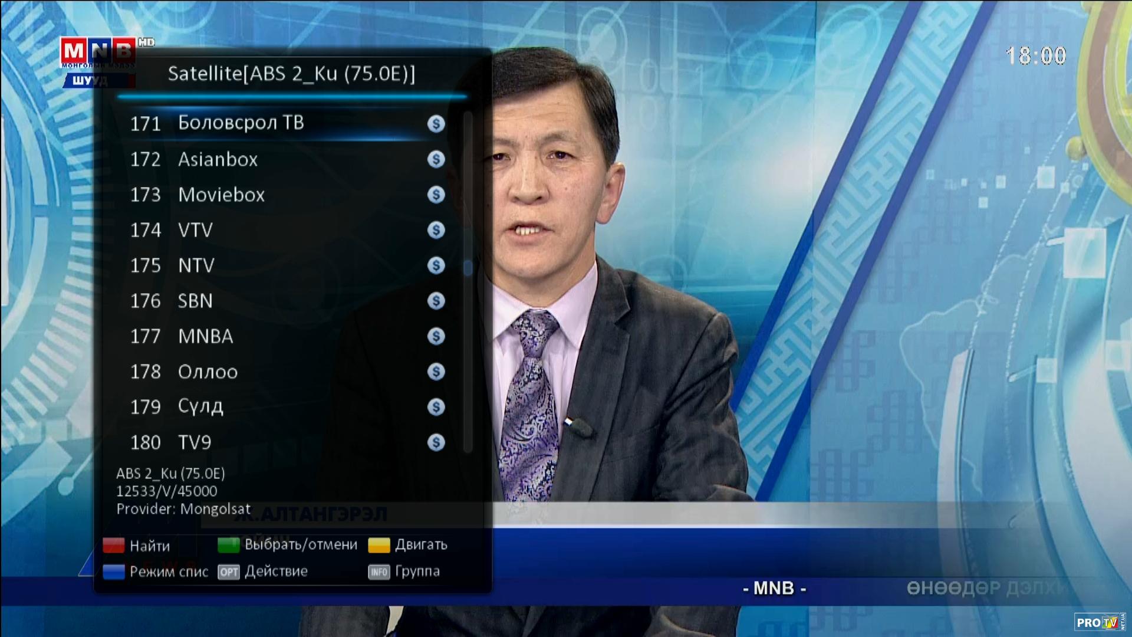Select channel 175 NTV

pos(196,265)
